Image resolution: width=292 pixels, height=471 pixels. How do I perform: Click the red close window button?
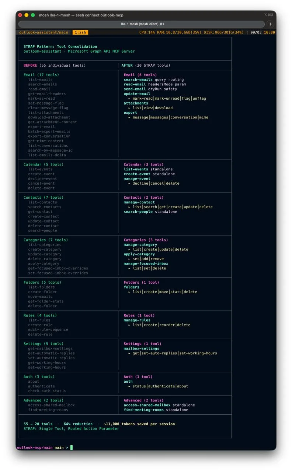pyautogui.click(x=20, y=15)
